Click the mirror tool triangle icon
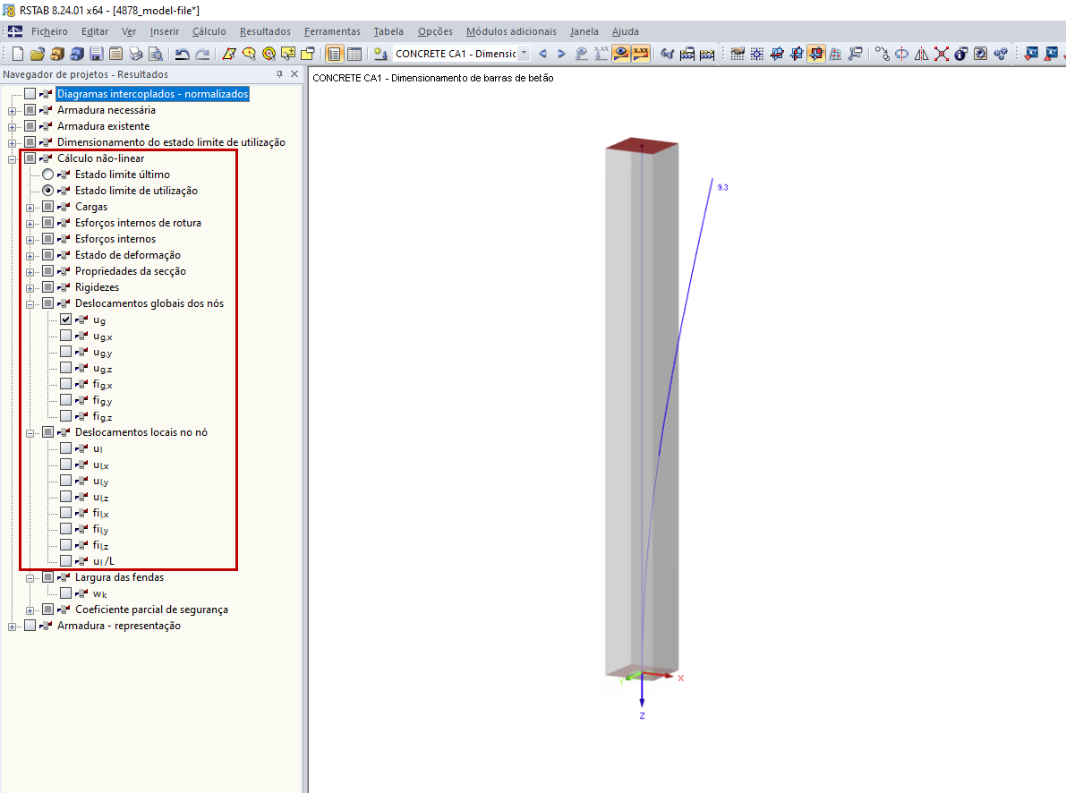Viewport: 1066px width, 793px height. point(921,54)
